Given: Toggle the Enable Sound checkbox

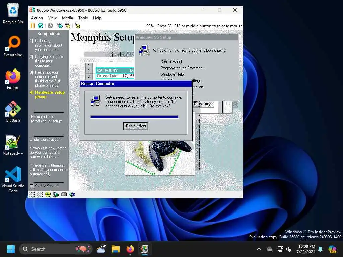Looking at the screenshot, I should coord(32,186).
